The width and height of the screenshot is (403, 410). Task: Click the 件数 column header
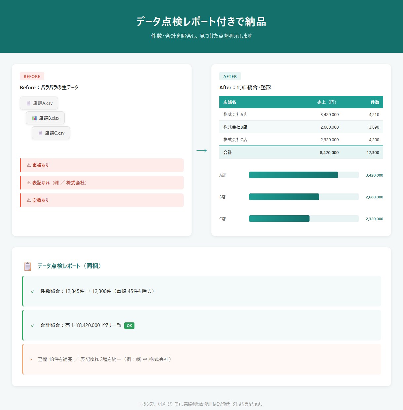[375, 102]
